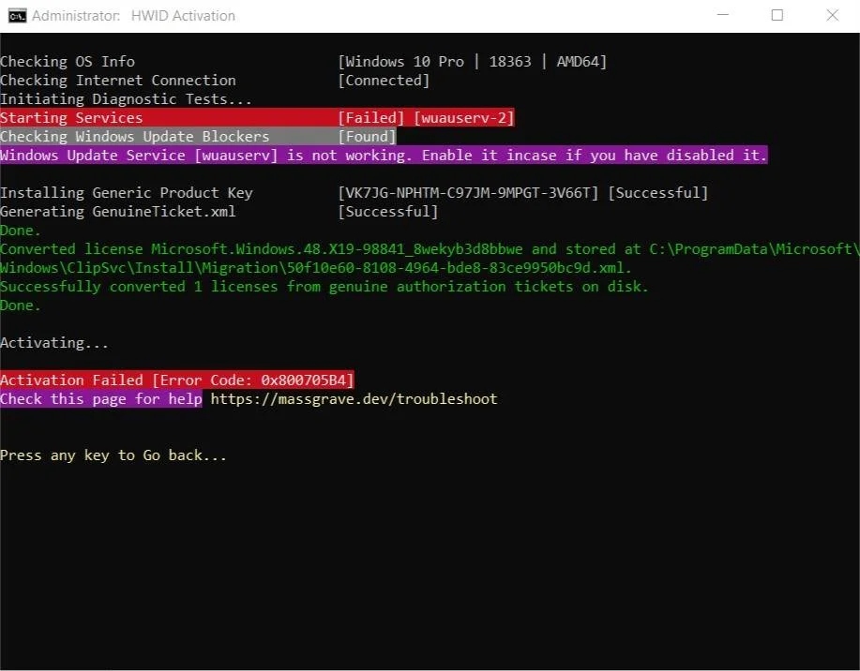Screen dimensions: 860x671
Task: Click the '[Found]' status text
Action: [x=367, y=137]
